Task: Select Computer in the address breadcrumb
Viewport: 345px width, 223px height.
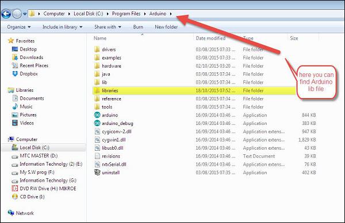Action: [54, 14]
